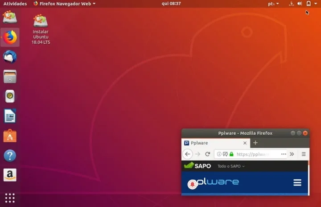This screenshot has height=207, width=321.
Task: Open the Firefox hamburger menu
Action: (x=304, y=154)
